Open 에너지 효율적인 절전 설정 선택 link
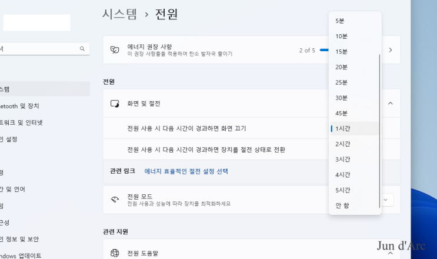 tap(186, 171)
